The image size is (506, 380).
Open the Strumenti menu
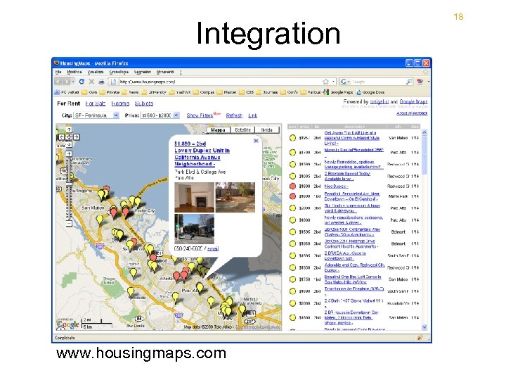tap(165, 72)
